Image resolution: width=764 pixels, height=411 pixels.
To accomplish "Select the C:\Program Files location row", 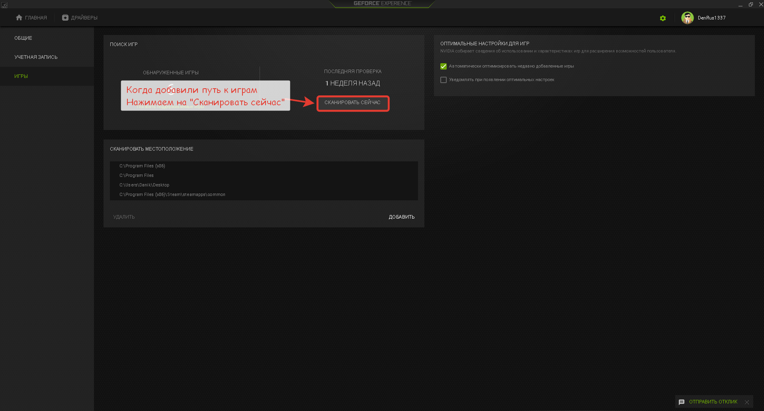I will [264, 176].
